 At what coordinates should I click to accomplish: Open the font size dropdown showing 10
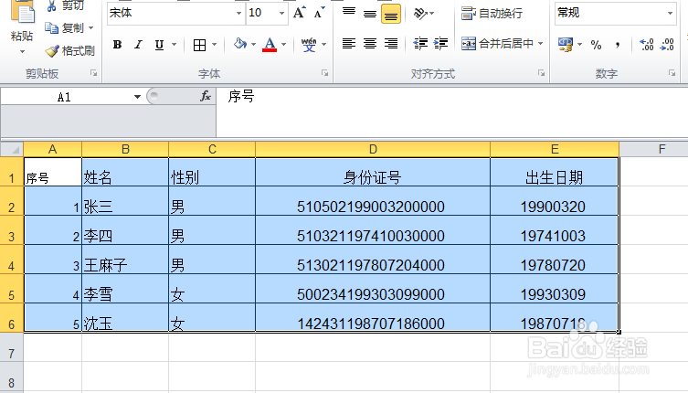(x=281, y=13)
